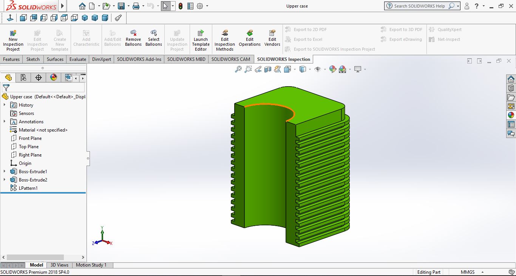Viewport: 516px width, 276px height.
Task: Click the Select Balloons tool
Action: tap(153, 39)
